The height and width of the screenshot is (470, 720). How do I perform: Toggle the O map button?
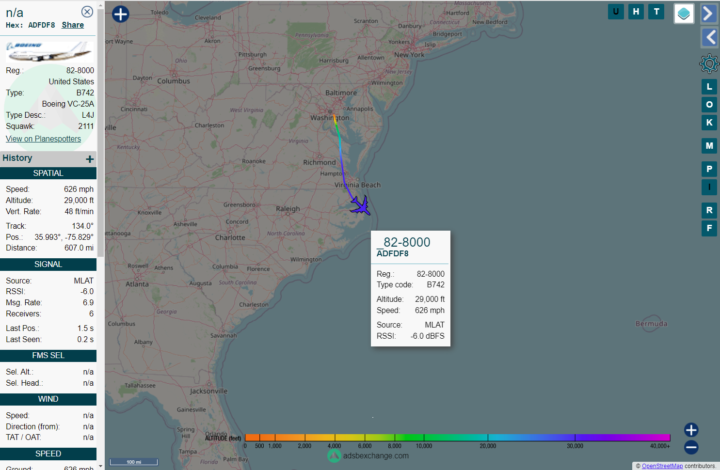point(709,105)
